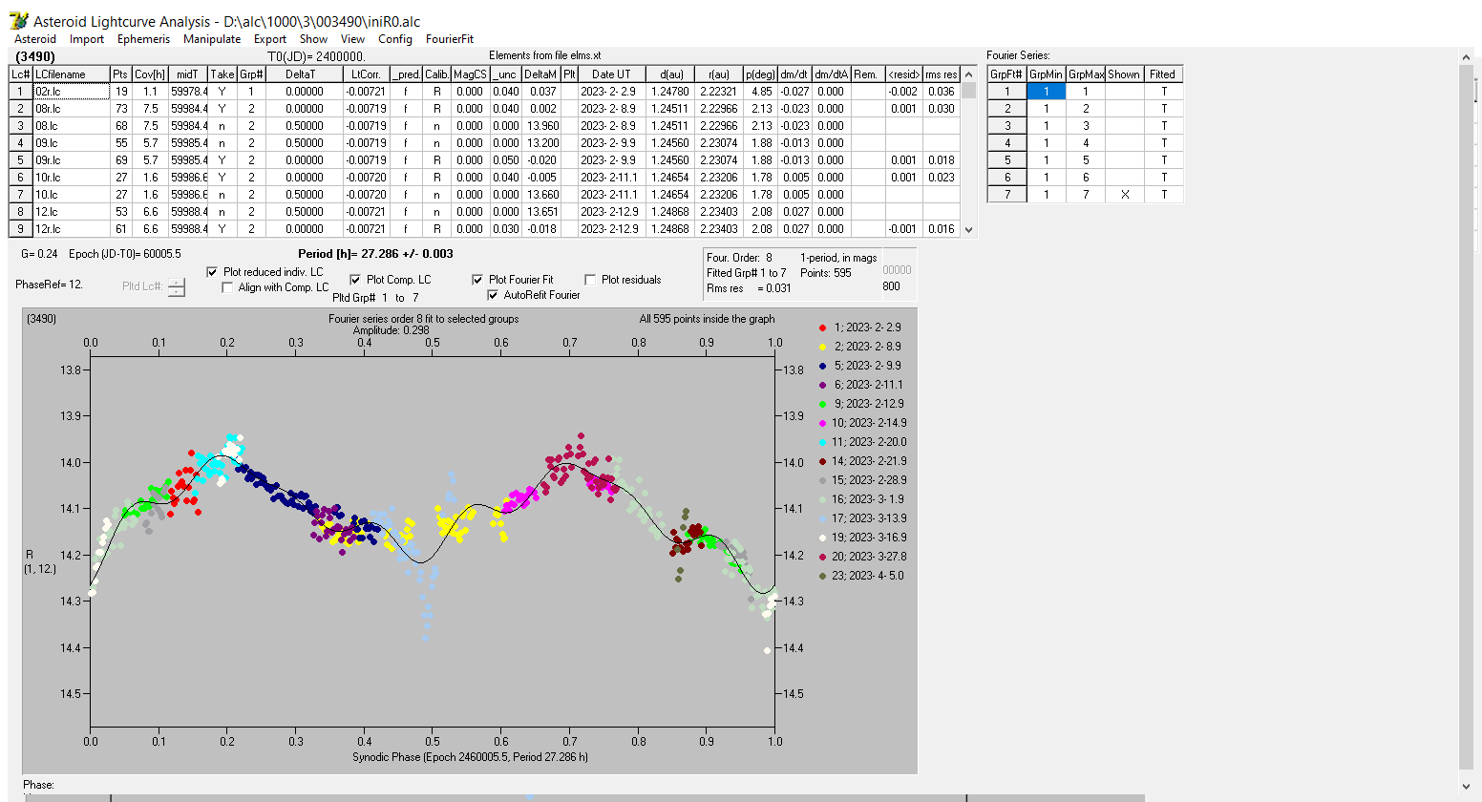Screen dimensions: 1482x802
Task: Click magenta legend marker 2023- 2-14.9
Action: (822, 423)
